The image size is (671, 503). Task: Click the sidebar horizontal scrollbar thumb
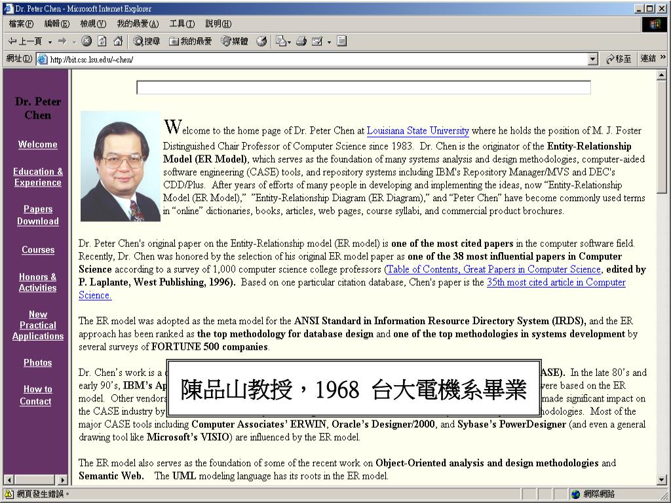[x=34, y=480]
